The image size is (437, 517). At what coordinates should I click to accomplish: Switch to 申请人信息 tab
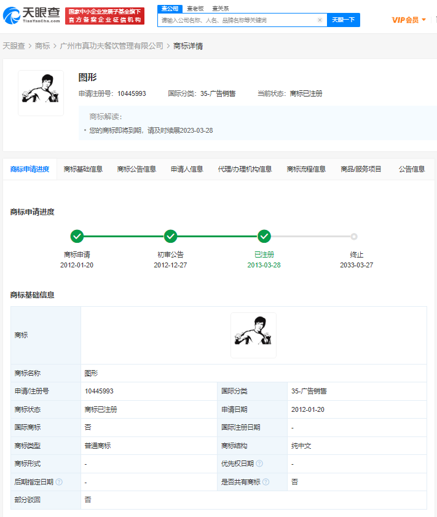click(187, 169)
